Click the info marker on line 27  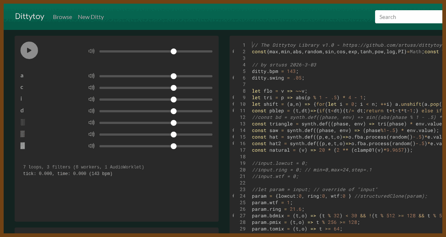pos(233,216)
